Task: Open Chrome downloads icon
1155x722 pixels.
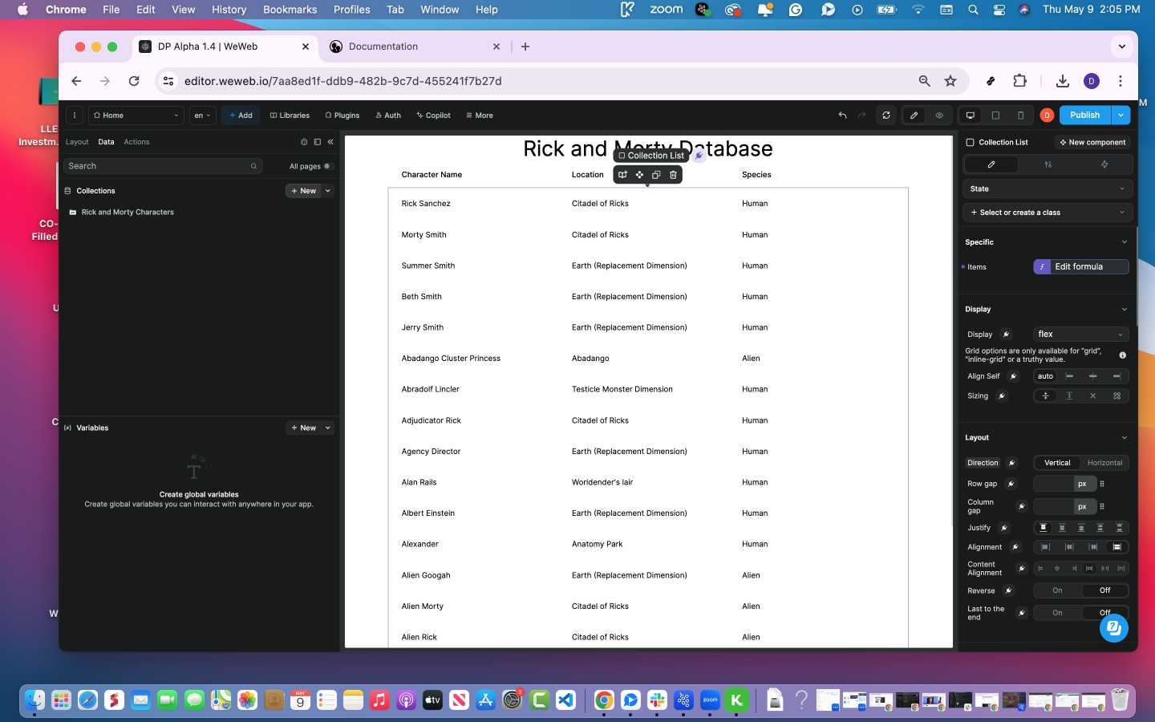Action: tap(1063, 81)
